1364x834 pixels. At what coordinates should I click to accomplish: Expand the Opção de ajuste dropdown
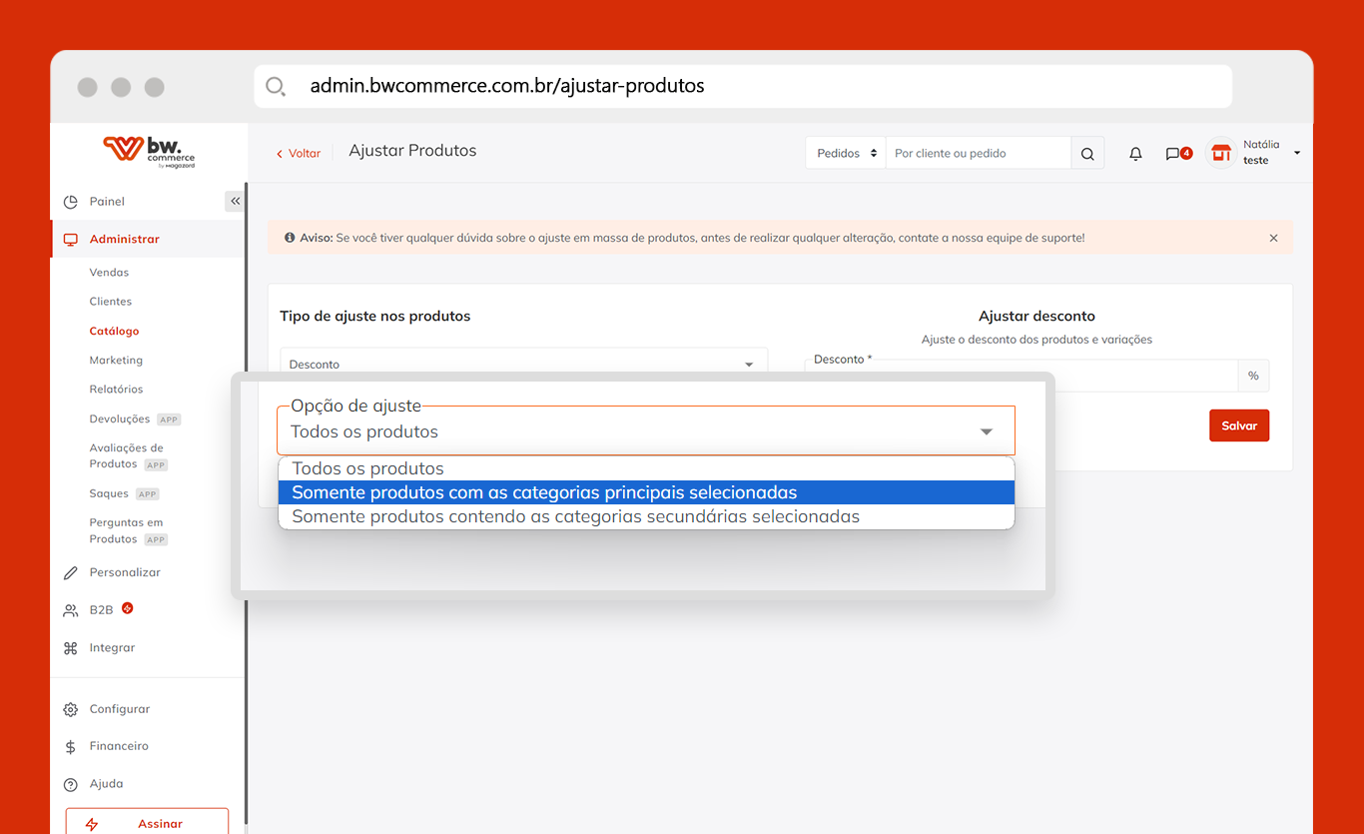tap(645, 431)
